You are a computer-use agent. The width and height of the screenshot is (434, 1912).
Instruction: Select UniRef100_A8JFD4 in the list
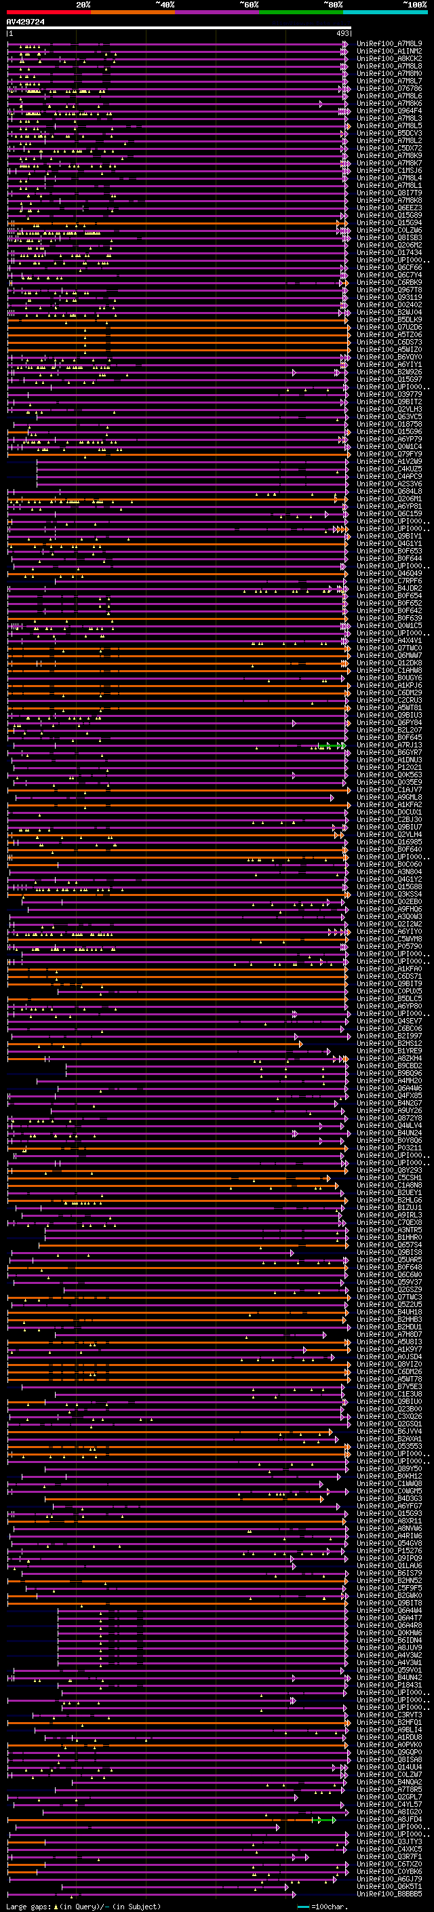[389, 1820]
